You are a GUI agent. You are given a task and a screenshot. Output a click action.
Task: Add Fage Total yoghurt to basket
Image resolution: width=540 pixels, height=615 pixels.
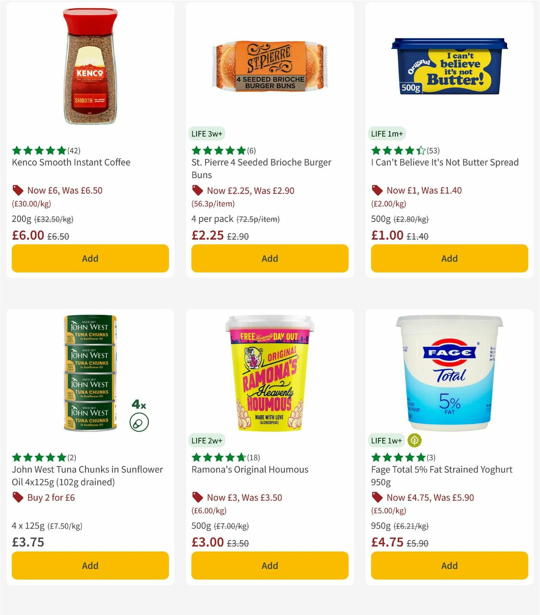449,565
